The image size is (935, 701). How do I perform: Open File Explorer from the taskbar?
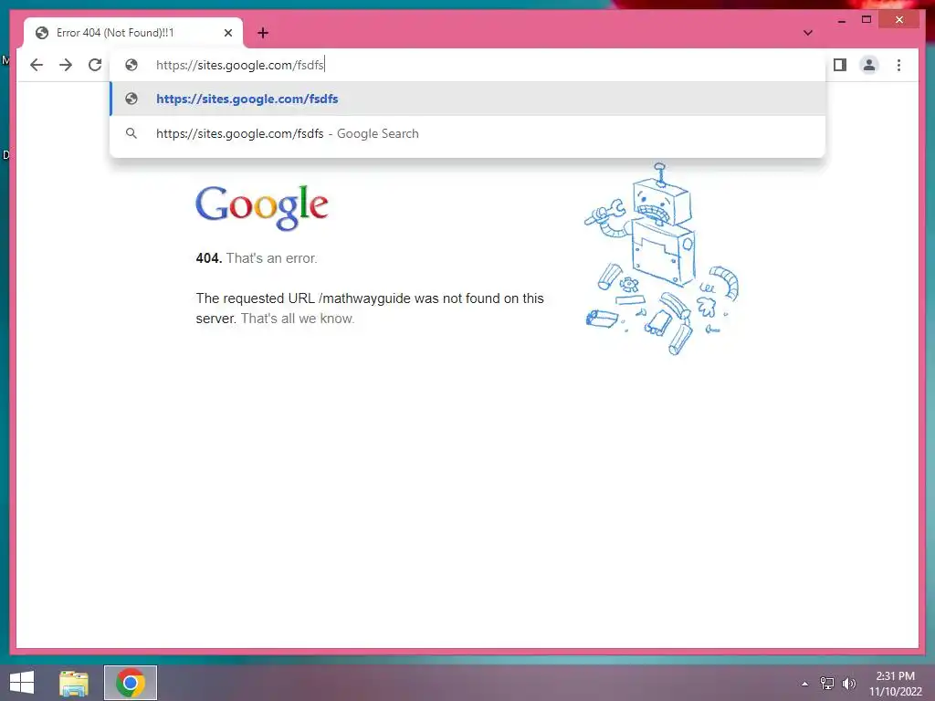coord(74,683)
